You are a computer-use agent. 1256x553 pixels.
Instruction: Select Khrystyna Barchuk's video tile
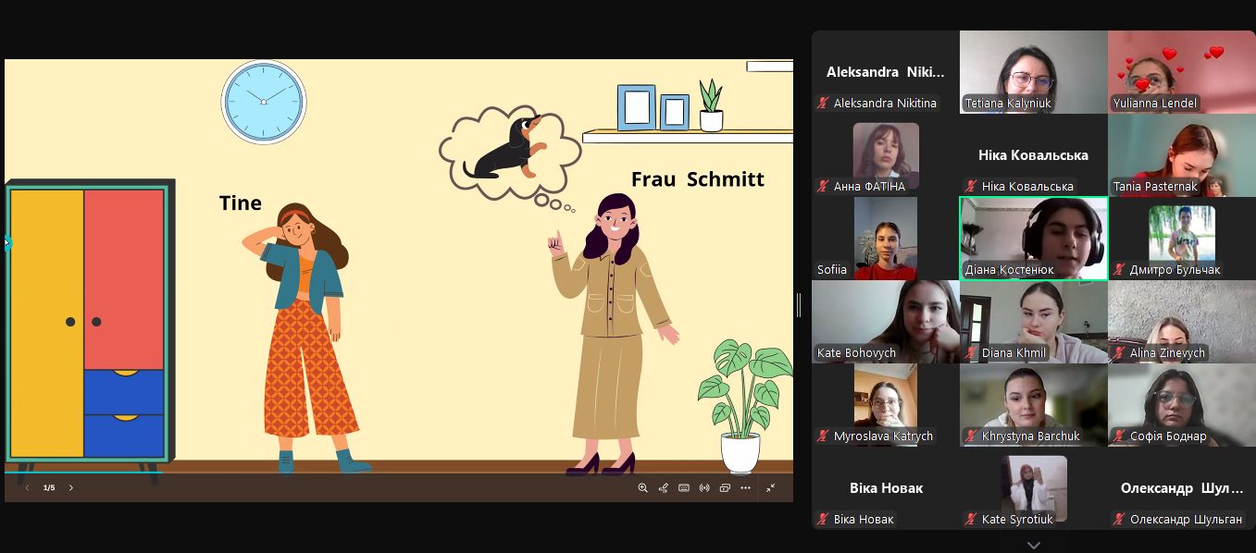click(x=1034, y=405)
